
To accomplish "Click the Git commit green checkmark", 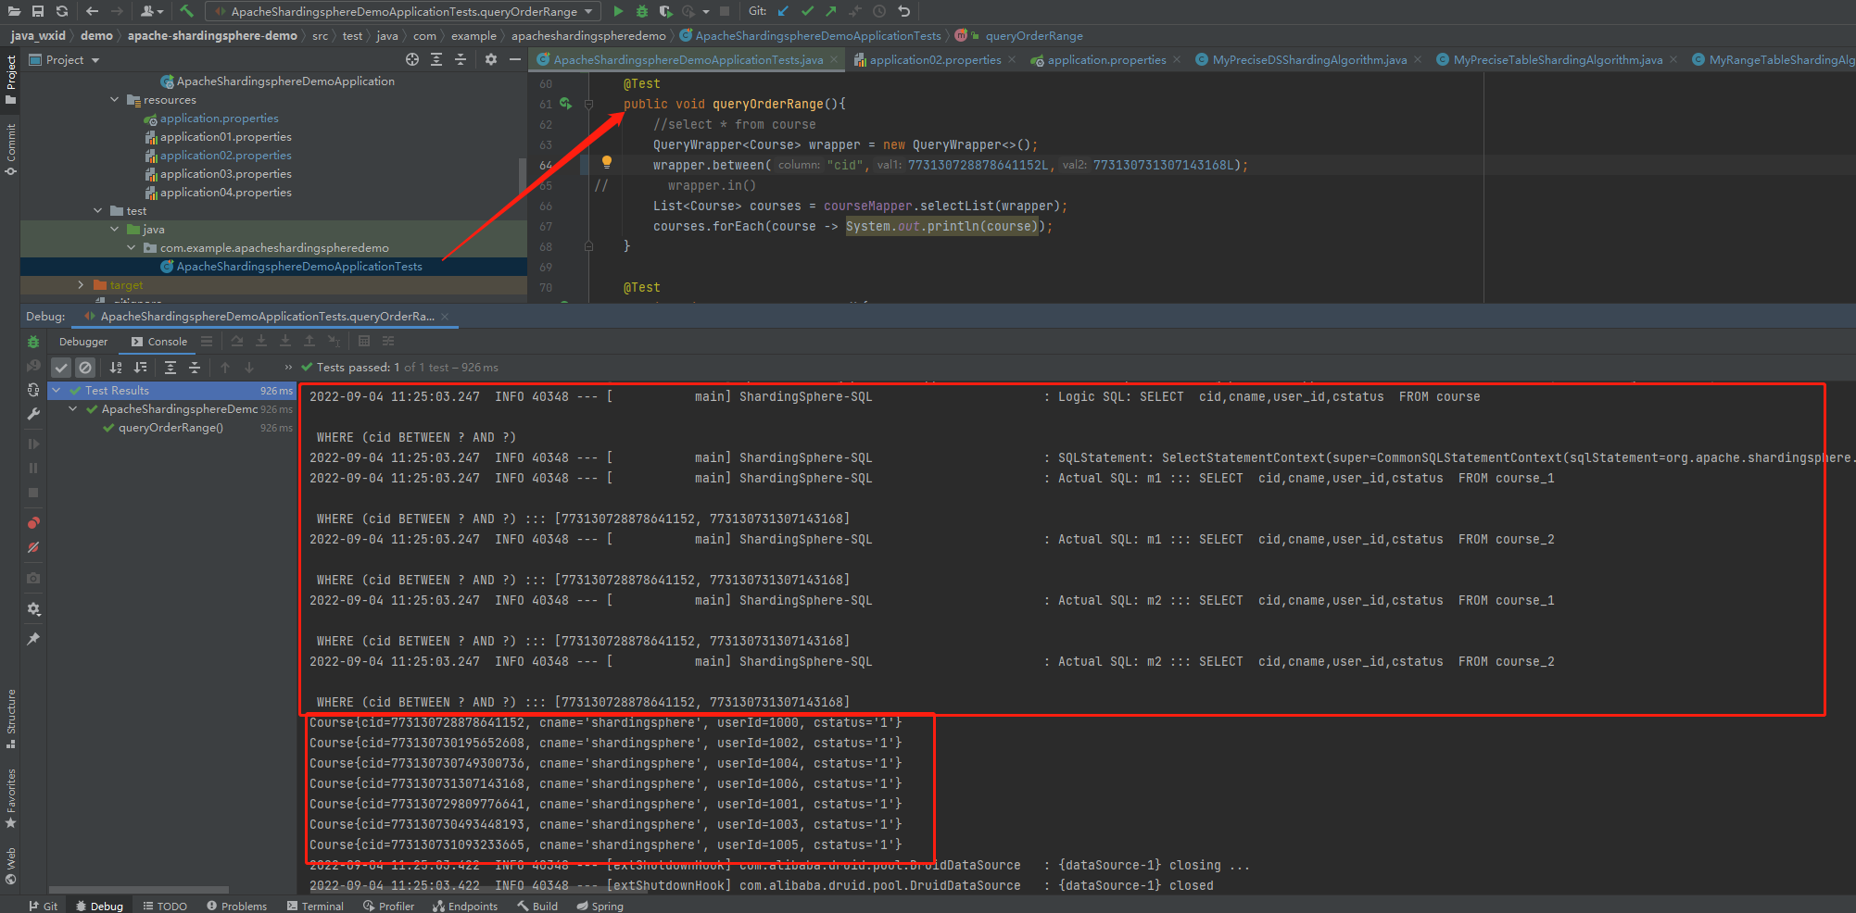I will [x=807, y=11].
